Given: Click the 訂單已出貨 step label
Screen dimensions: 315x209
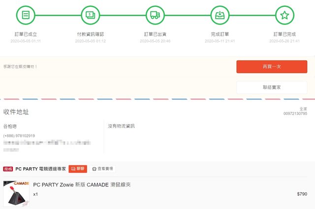Looking at the screenshot, I should [155, 34].
